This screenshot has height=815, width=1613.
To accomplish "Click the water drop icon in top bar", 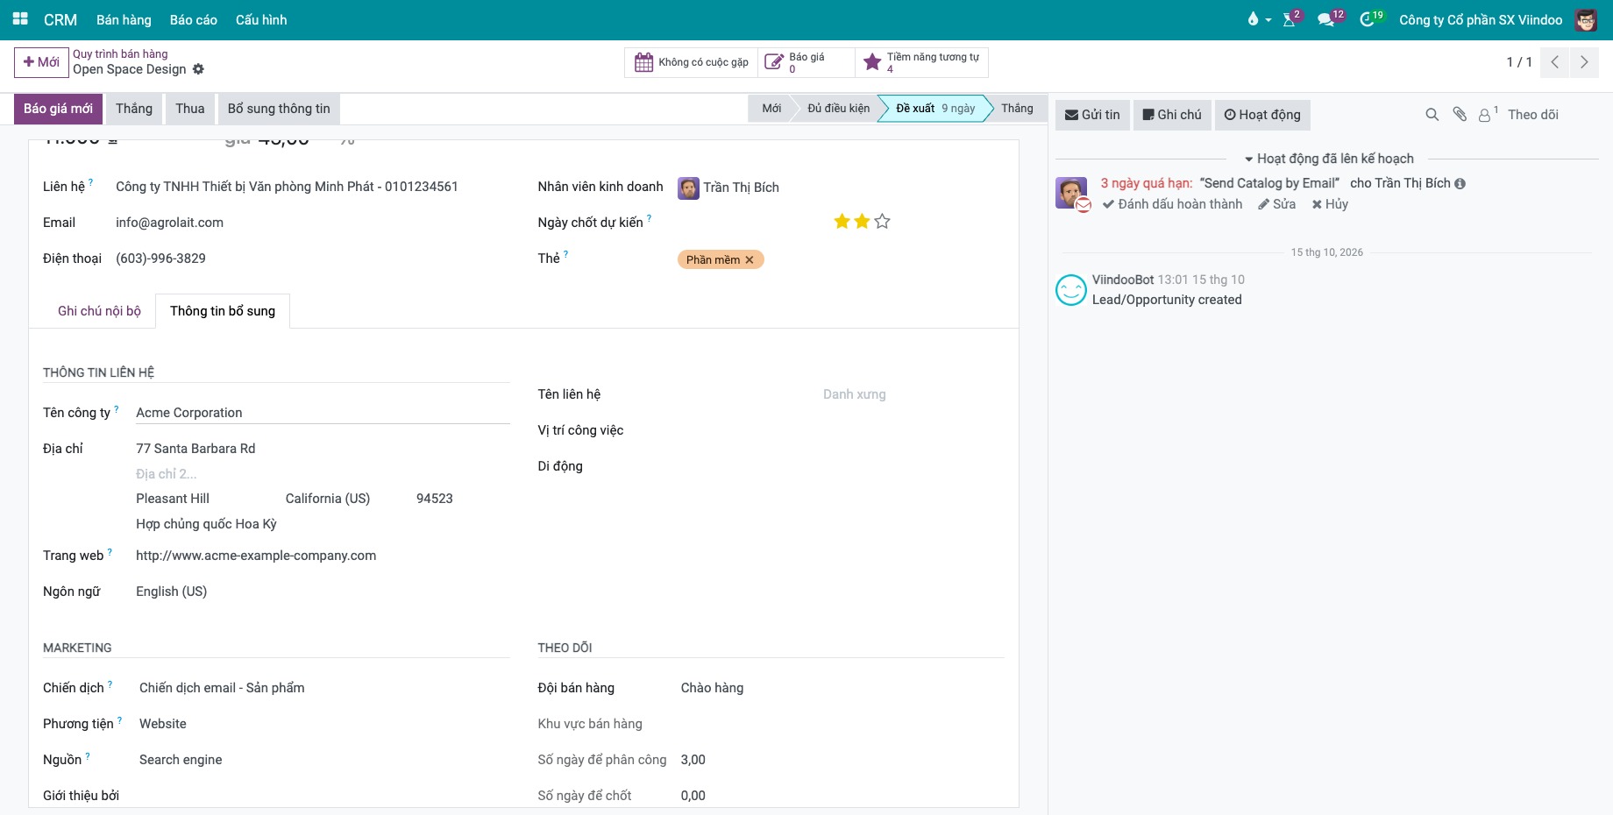I will 1253,19.
